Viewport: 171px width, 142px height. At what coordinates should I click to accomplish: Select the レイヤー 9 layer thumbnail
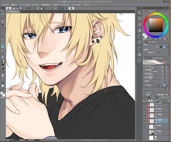[x=152, y=116]
